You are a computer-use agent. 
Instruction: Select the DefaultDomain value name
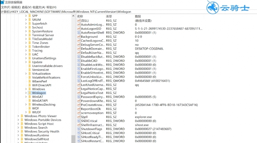click(x=93, y=49)
